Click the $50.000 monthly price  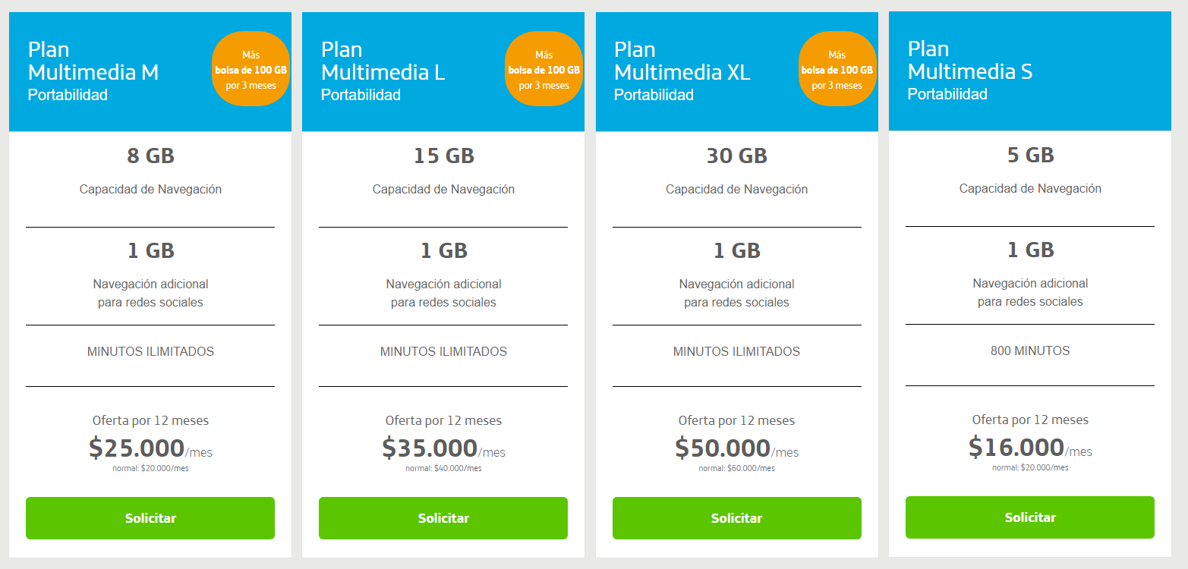[723, 448]
